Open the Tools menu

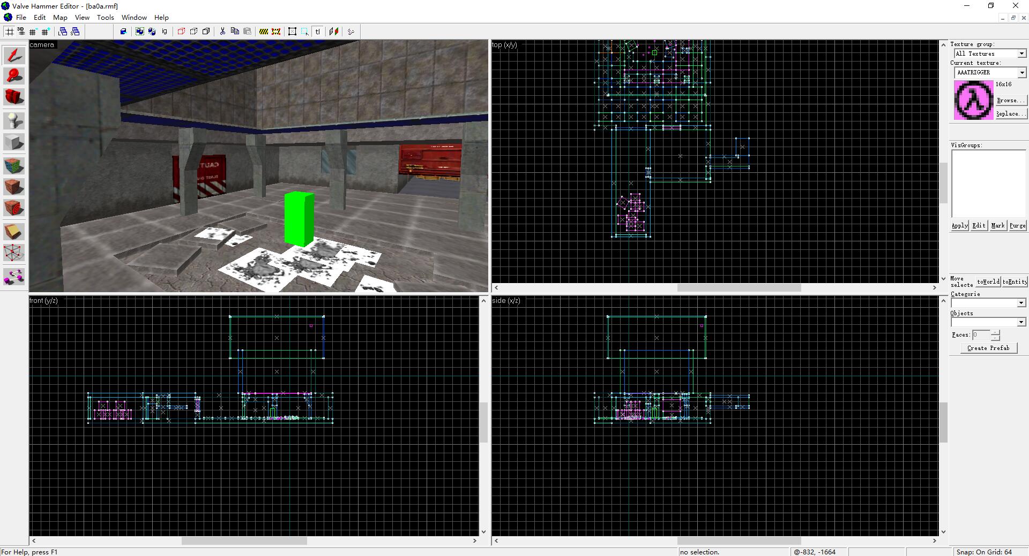tap(106, 17)
